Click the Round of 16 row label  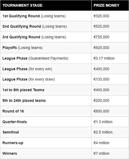(x=13, y=111)
